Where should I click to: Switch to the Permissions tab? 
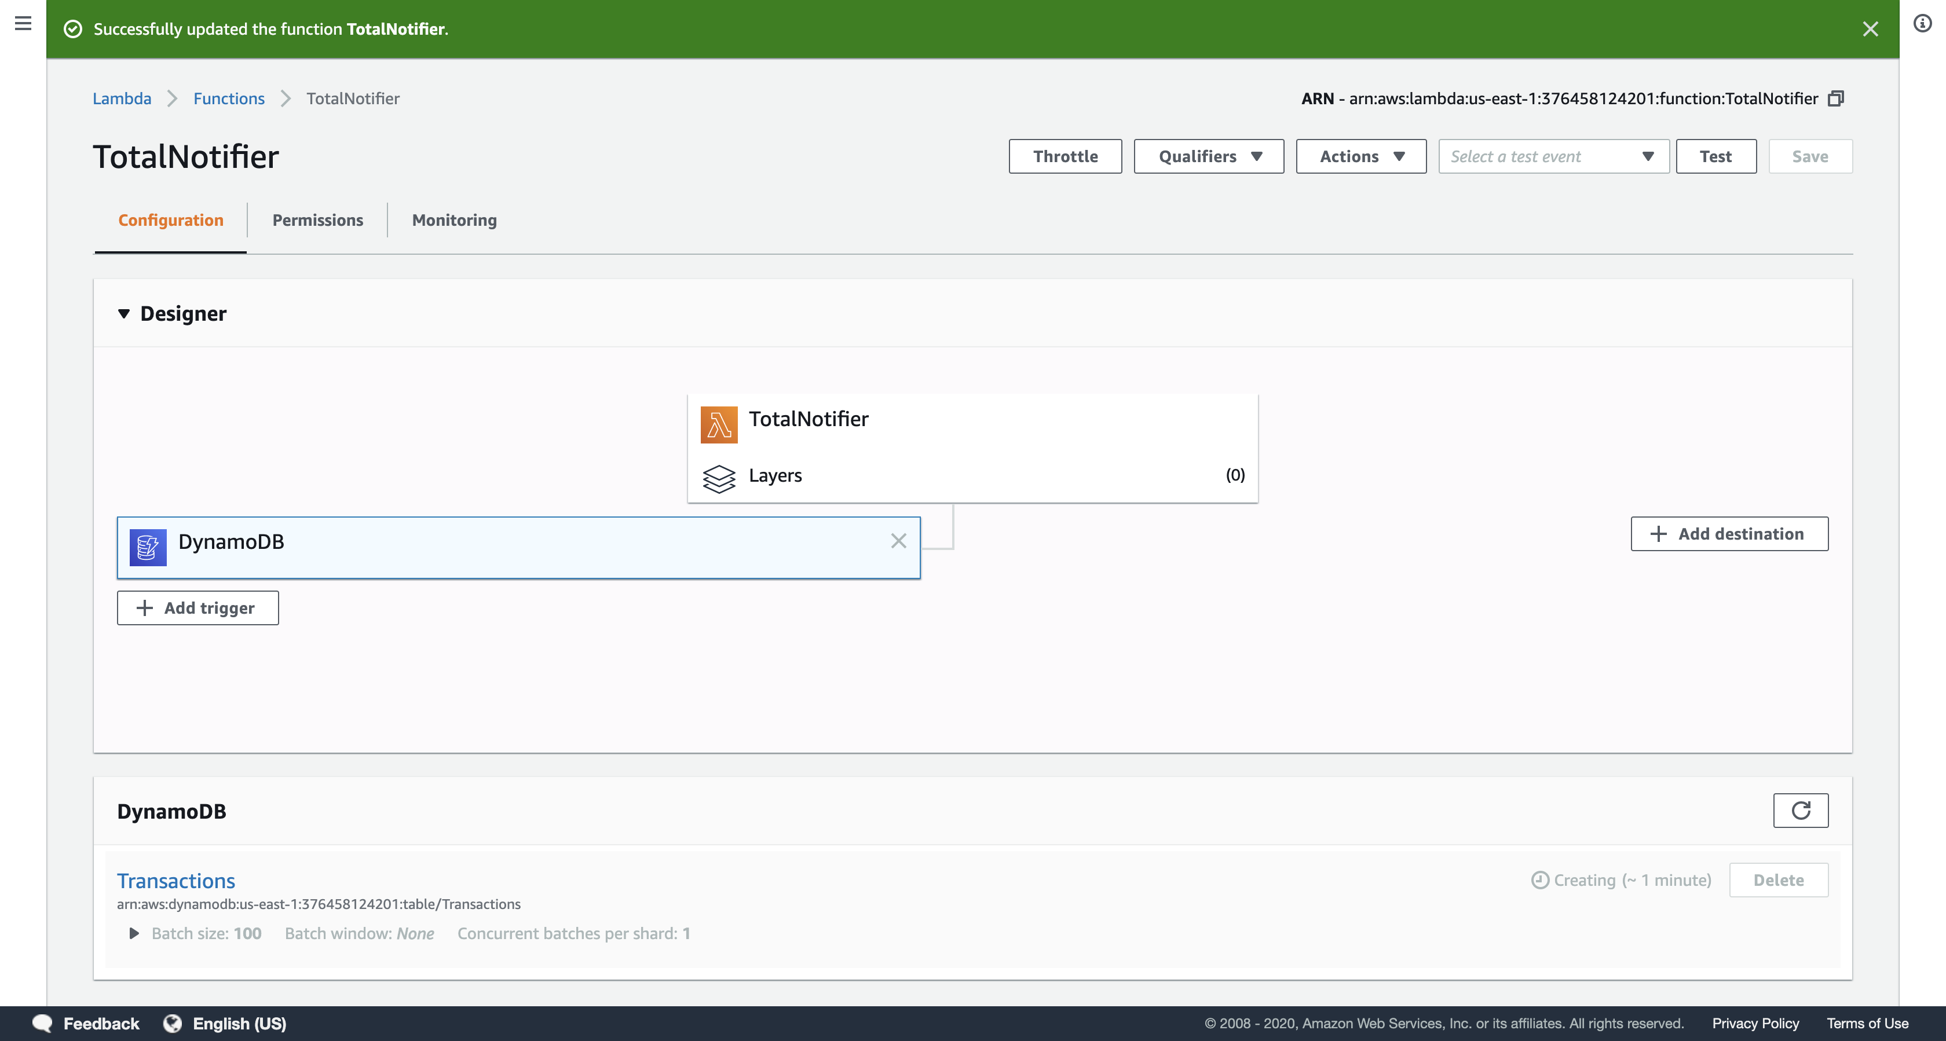coord(317,220)
